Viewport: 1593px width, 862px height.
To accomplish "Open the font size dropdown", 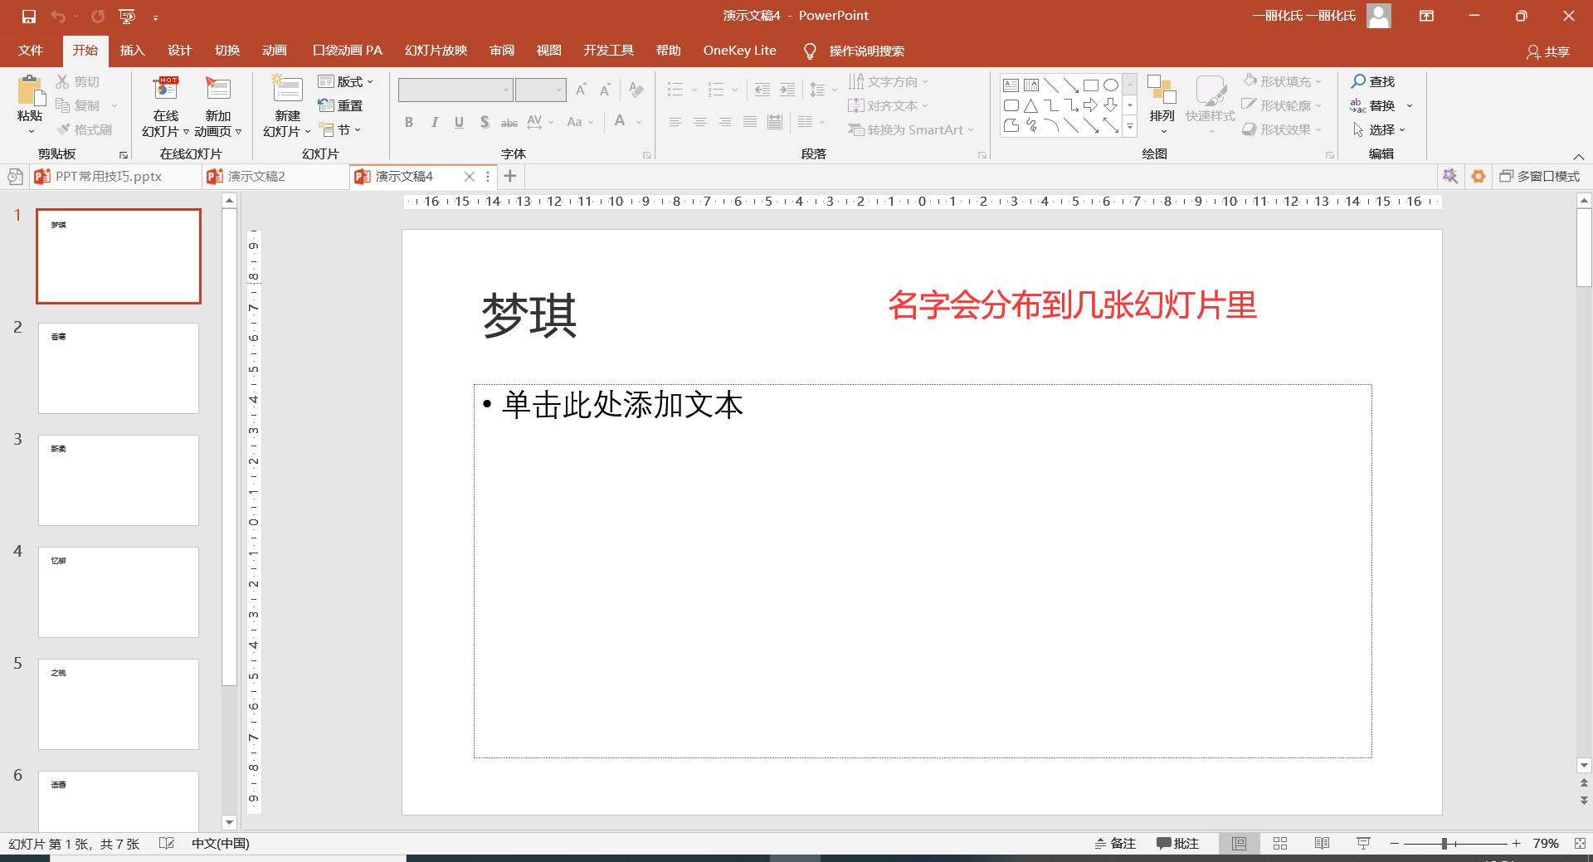I will 558,89.
